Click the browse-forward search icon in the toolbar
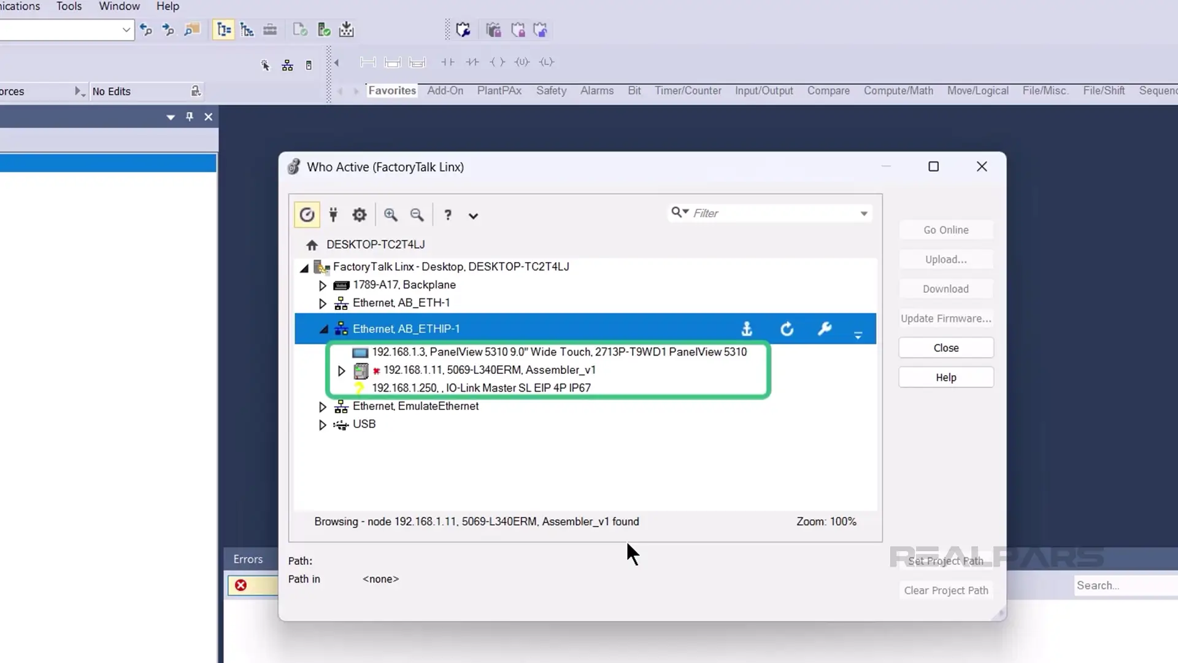 168,29
